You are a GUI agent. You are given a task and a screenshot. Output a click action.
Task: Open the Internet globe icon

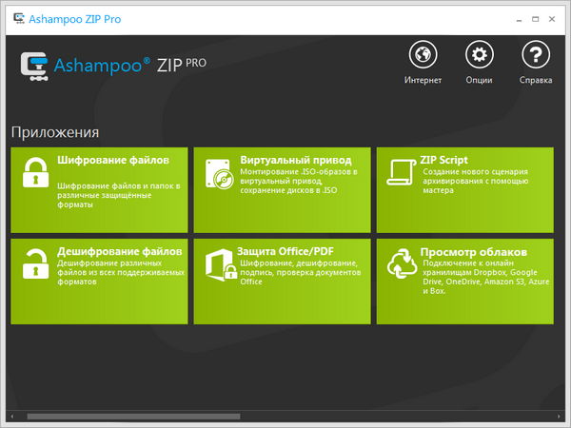tap(423, 54)
